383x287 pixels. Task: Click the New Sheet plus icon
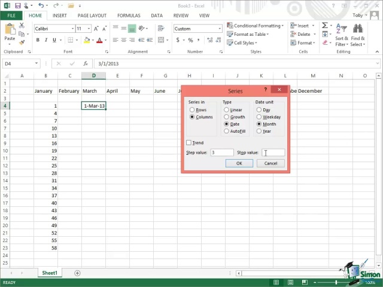click(77, 273)
